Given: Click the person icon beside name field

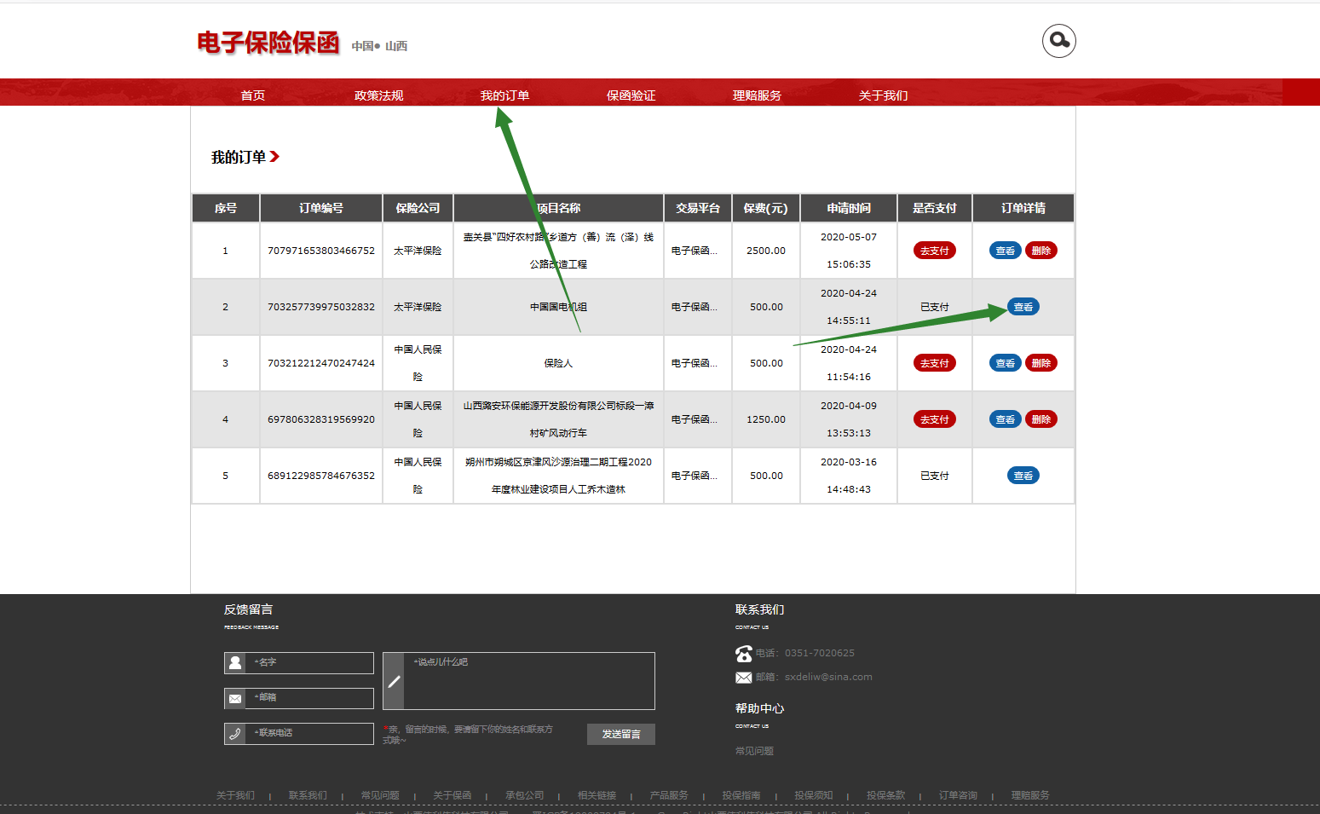Looking at the screenshot, I should tap(235, 663).
